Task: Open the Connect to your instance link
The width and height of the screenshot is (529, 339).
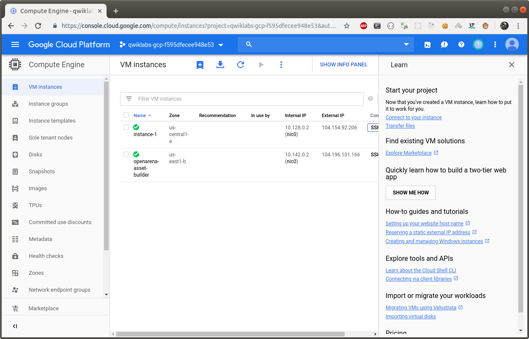Action: (x=414, y=118)
